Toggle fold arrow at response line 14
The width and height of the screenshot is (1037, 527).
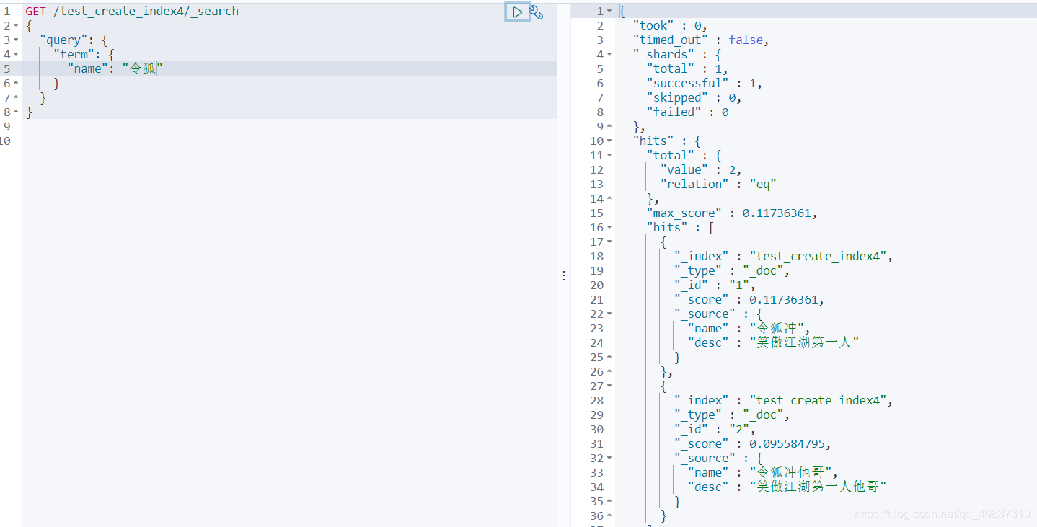coord(609,199)
